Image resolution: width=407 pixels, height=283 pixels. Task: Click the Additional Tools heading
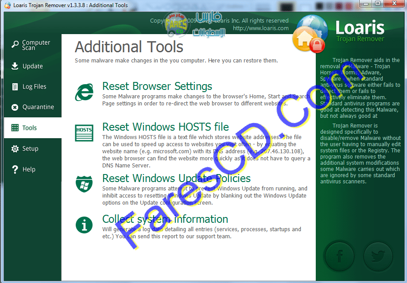tap(129, 47)
